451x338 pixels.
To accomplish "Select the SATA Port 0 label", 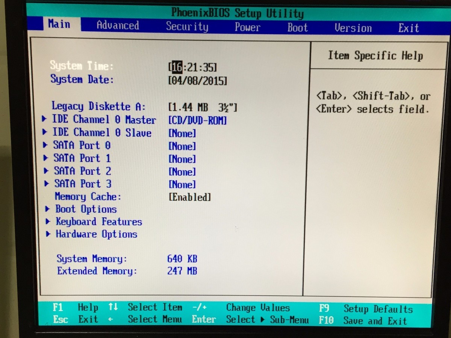I will click(82, 145).
